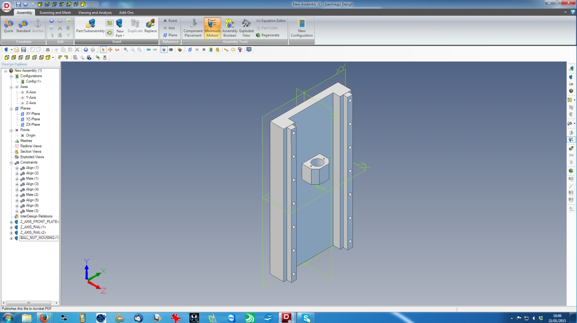Expand the Align (1) constraint

coord(17,168)
